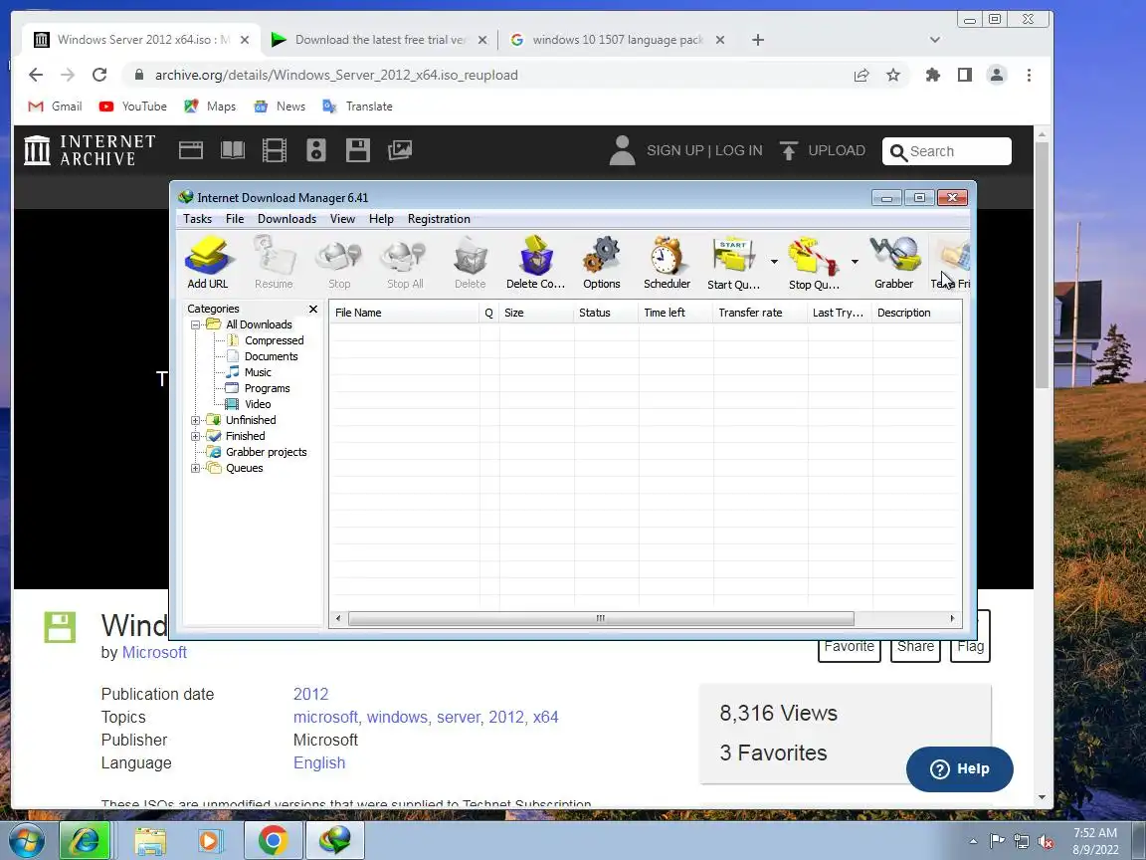Click the Internet Archive Search field
This screenshot has height=860, width=1146.
click(x=946, y=151)
